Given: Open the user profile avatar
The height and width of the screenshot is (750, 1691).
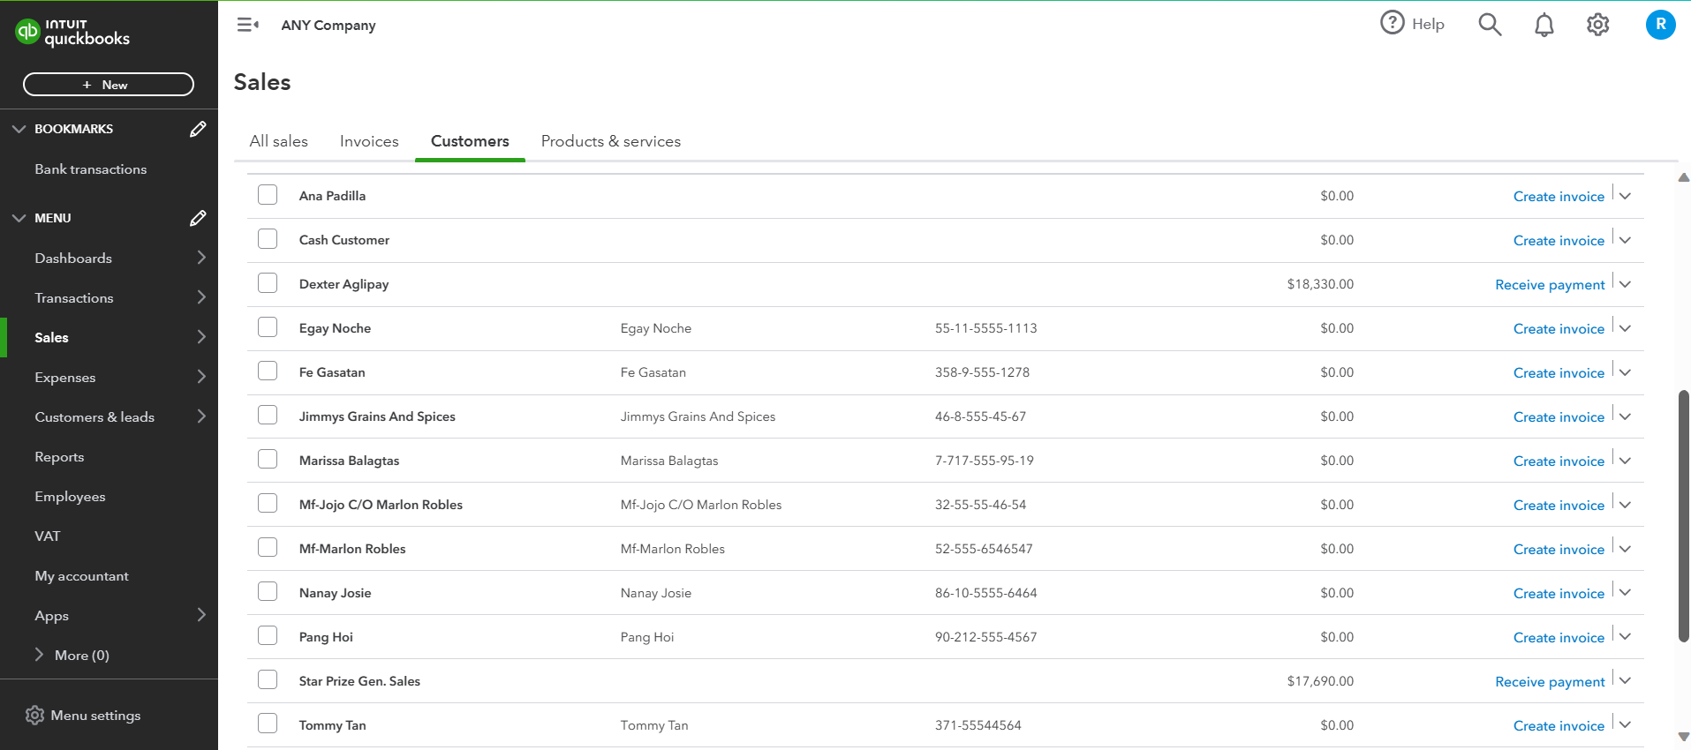Looking at the screenshot, I should (1660, 25).
